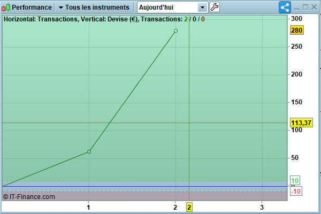
Task: Click the 113,37 cursor price label
Action: tap(301, 123)
